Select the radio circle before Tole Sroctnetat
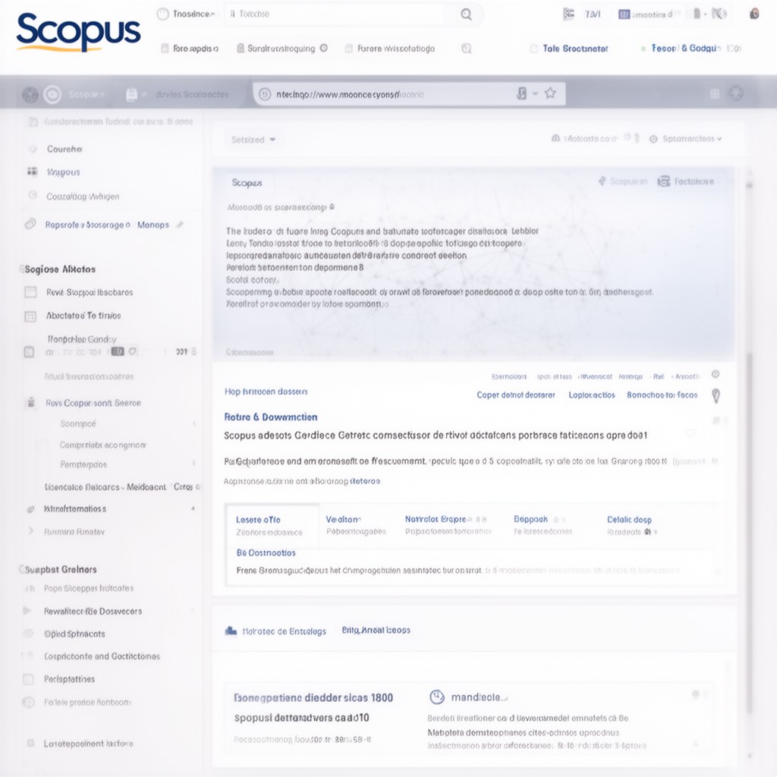Viewport: 777px width, 777px height. pyautogui.click(x=533, y=49)
